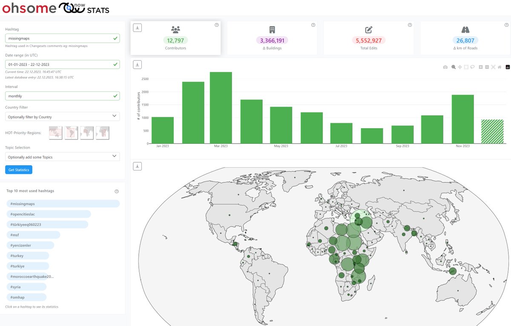Edit the Hashtag input field
Image resolution: width=511 pixels, height=326 pixels.
[x=63, y=38]
